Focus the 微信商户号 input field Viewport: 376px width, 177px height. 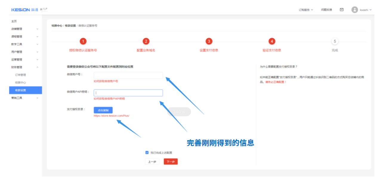128,75
